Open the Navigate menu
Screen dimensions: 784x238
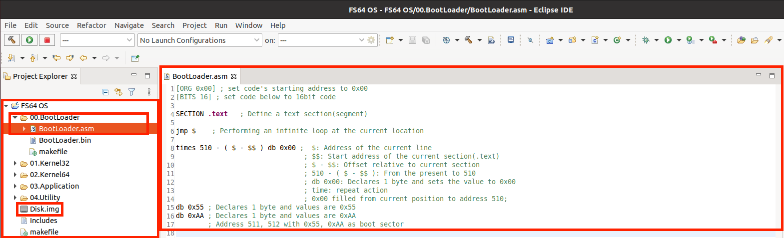129,25
